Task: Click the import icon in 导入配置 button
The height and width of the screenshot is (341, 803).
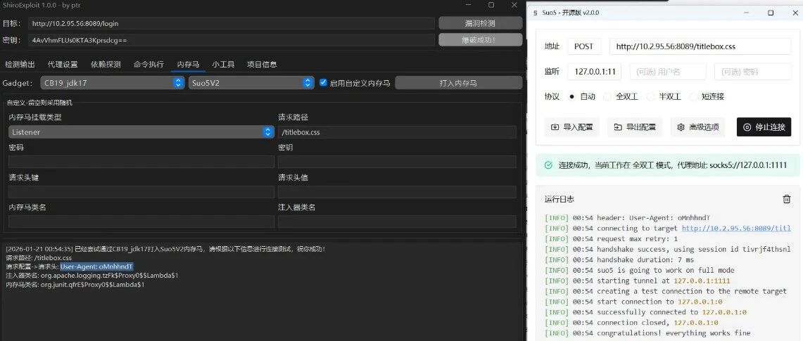Action: point(555,127)
